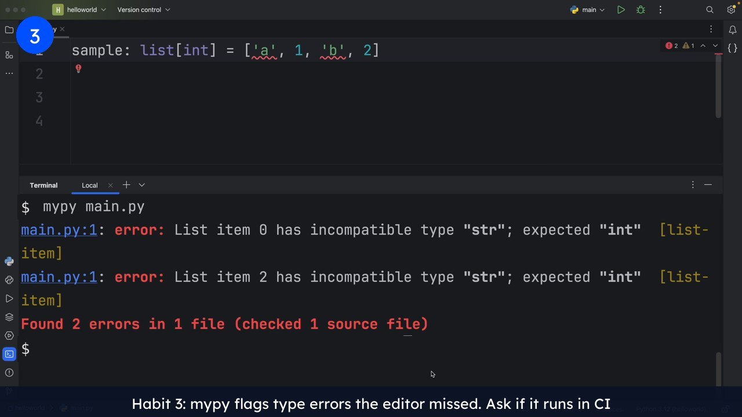Screen dimensions: 742x417
Task: Close the Local terminal tab
Action: 110,185
